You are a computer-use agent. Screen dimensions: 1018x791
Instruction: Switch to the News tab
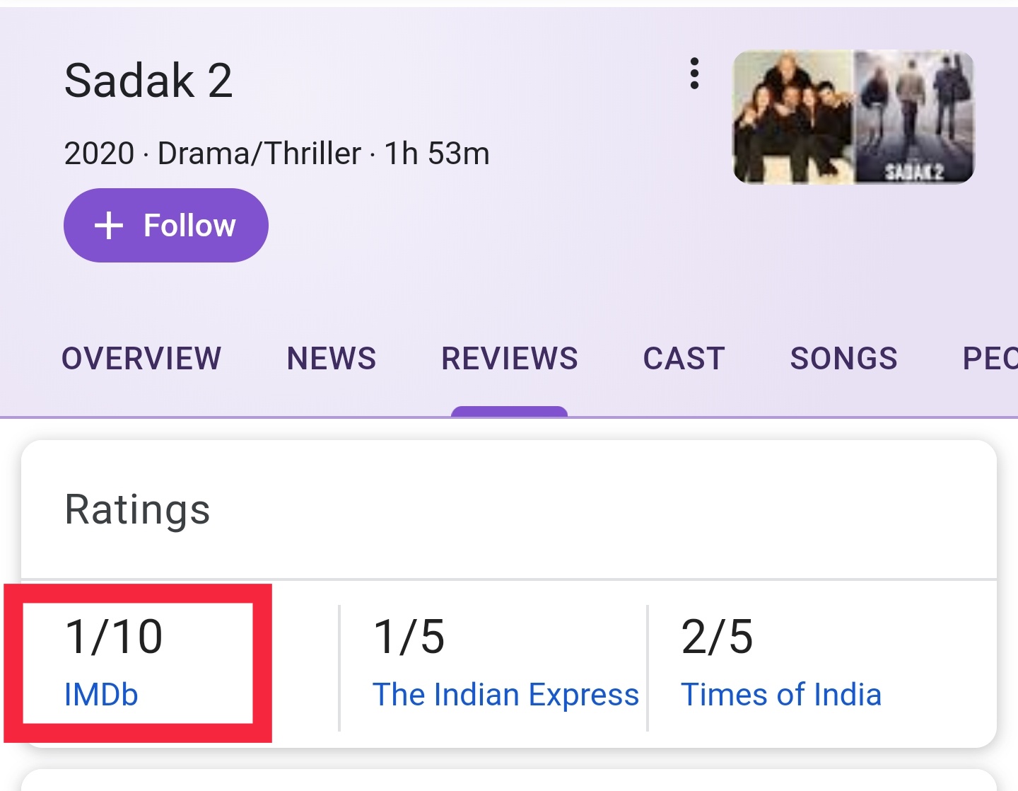coord(332,358)
